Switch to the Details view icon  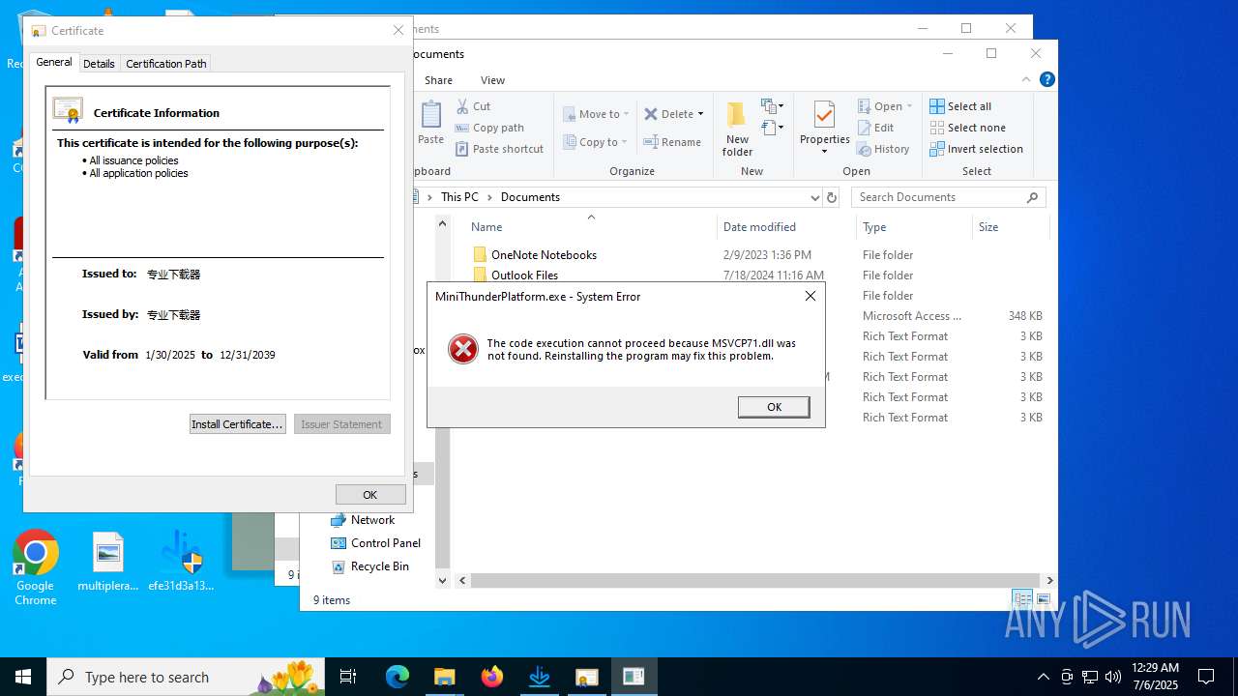point(1022,599)
